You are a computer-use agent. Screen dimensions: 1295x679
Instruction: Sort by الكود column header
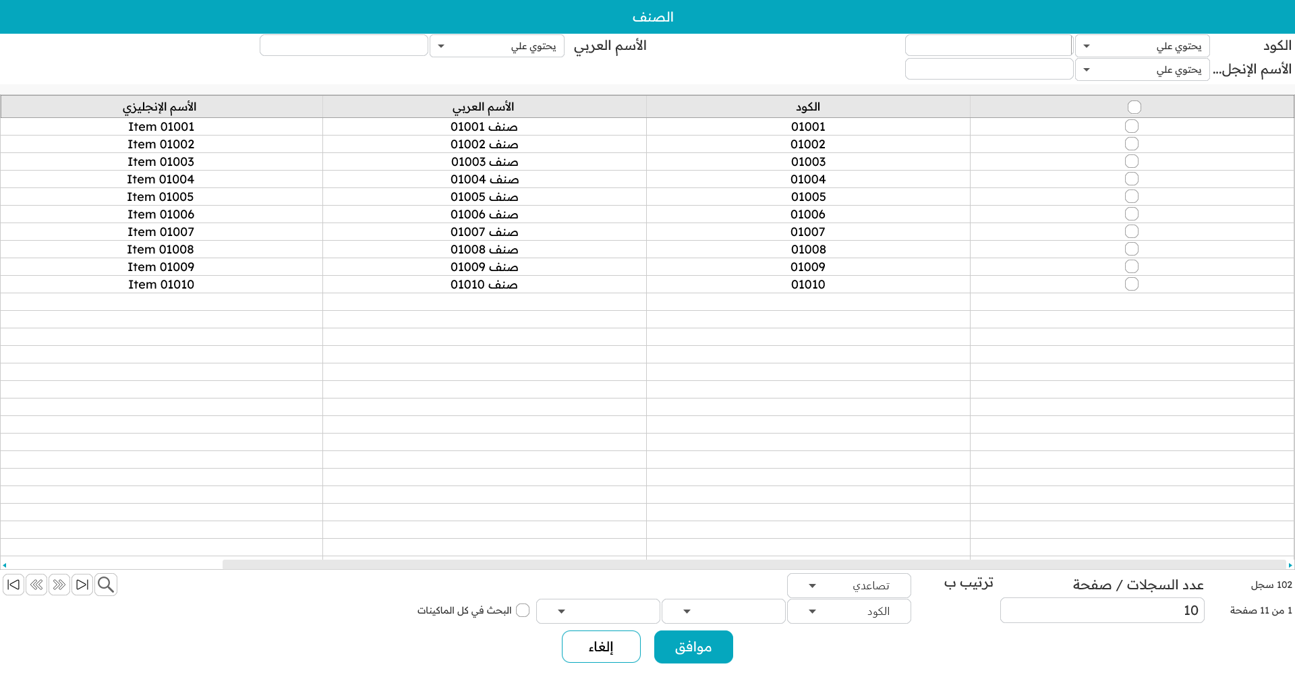808,107
